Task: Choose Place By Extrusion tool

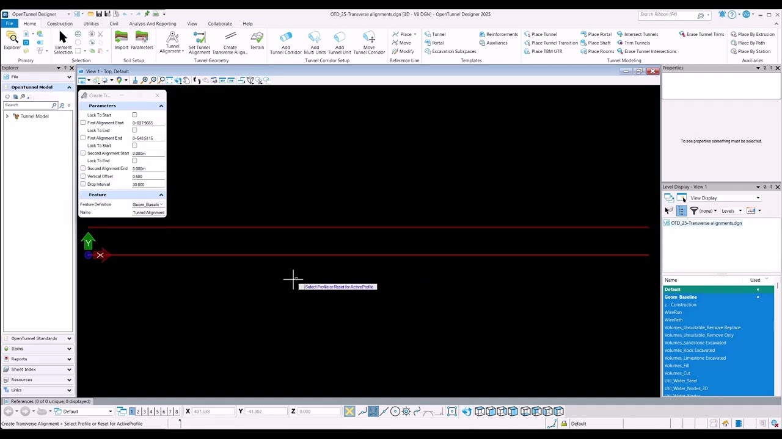Action: click(x=753, y=34)
